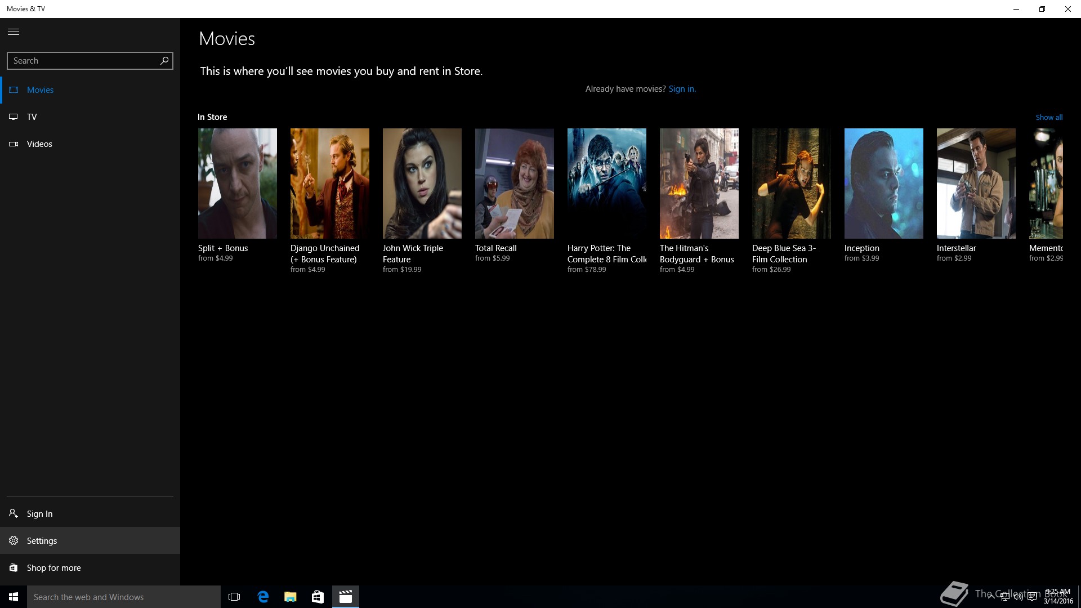
Task: Open Task View from the taskbar
Action: [x=234, y=597]
